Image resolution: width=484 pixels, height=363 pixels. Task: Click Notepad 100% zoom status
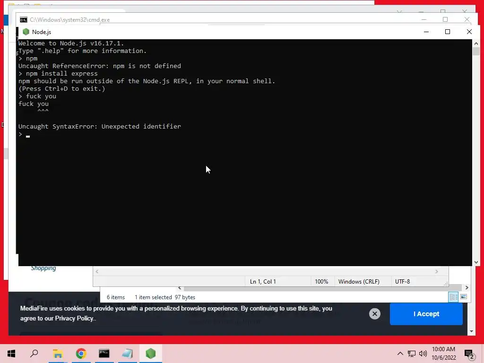pyautogui.click(x=321, y=282)
